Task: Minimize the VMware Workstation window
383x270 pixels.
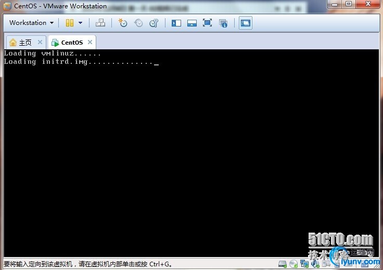Action: (x=335, y=4)
